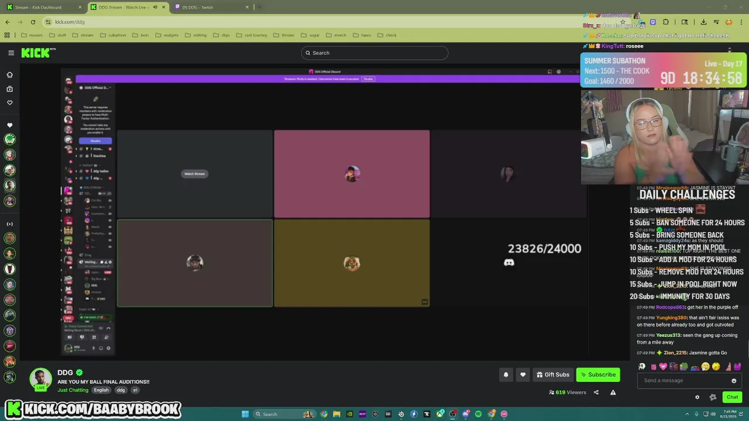Open the cod tourney bookmark folder

(252, 35)
